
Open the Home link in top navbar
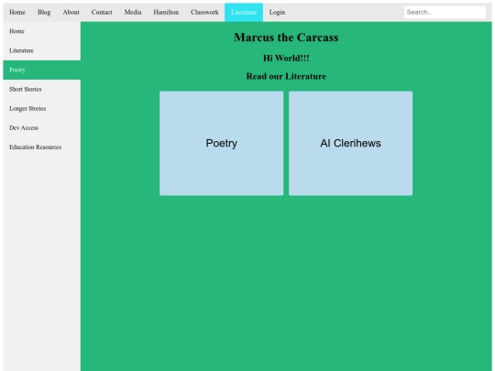point(17,12)
